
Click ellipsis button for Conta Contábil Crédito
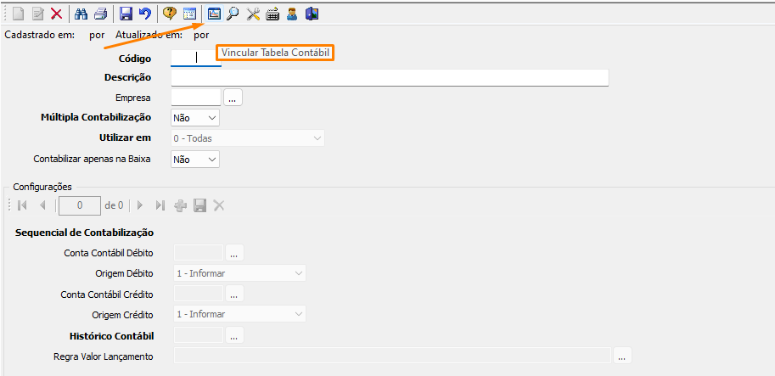point(235,295)
